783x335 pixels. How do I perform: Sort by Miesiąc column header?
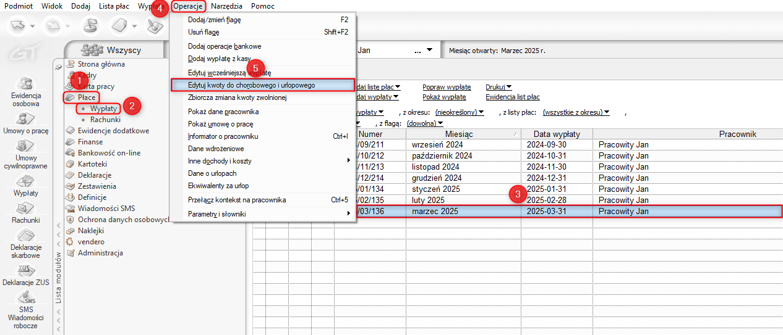pyautogui.click(x=458, y=134)
